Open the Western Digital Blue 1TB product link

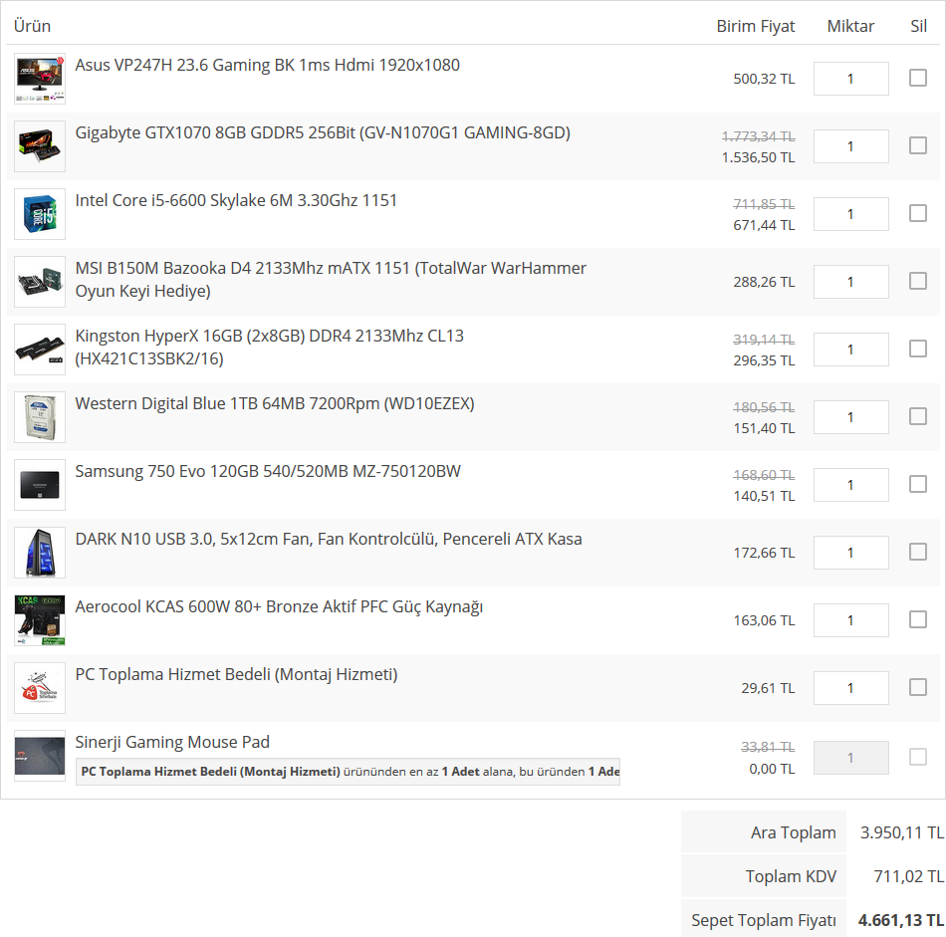275,404
